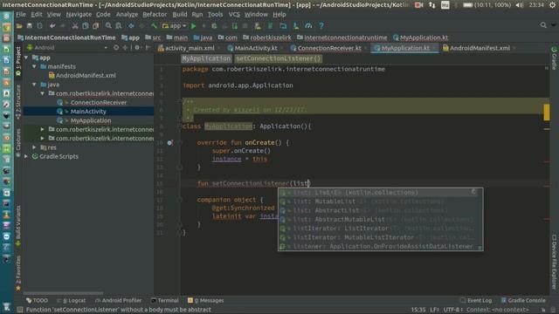Viewport: 559px width, 314px height.
Task: Click the green Make Project hammer
Action: [154, 25]
